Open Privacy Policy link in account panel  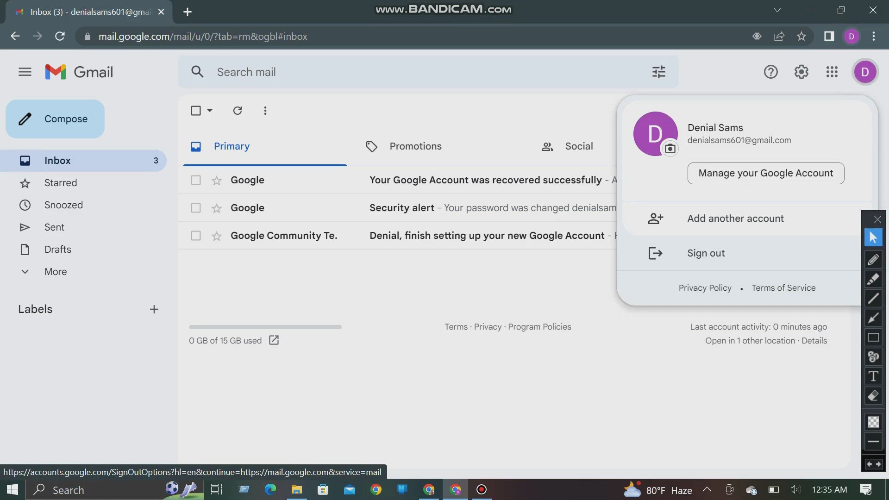click(705, 288)
